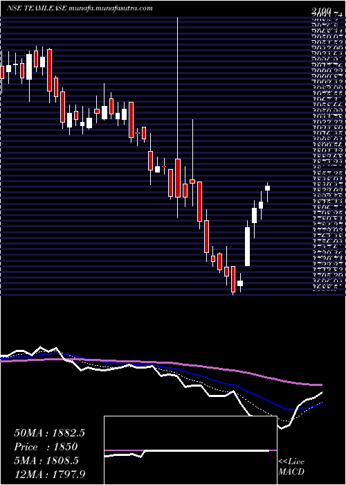This screenshot has height=485, width=346.
Task: Click the largest white recovery candlestick body
Action: pyautogui.click(x=248, y=247)
